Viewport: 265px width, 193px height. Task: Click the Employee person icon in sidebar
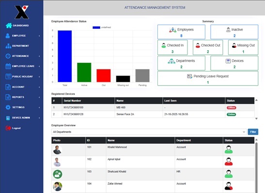[x=8, y=36]
